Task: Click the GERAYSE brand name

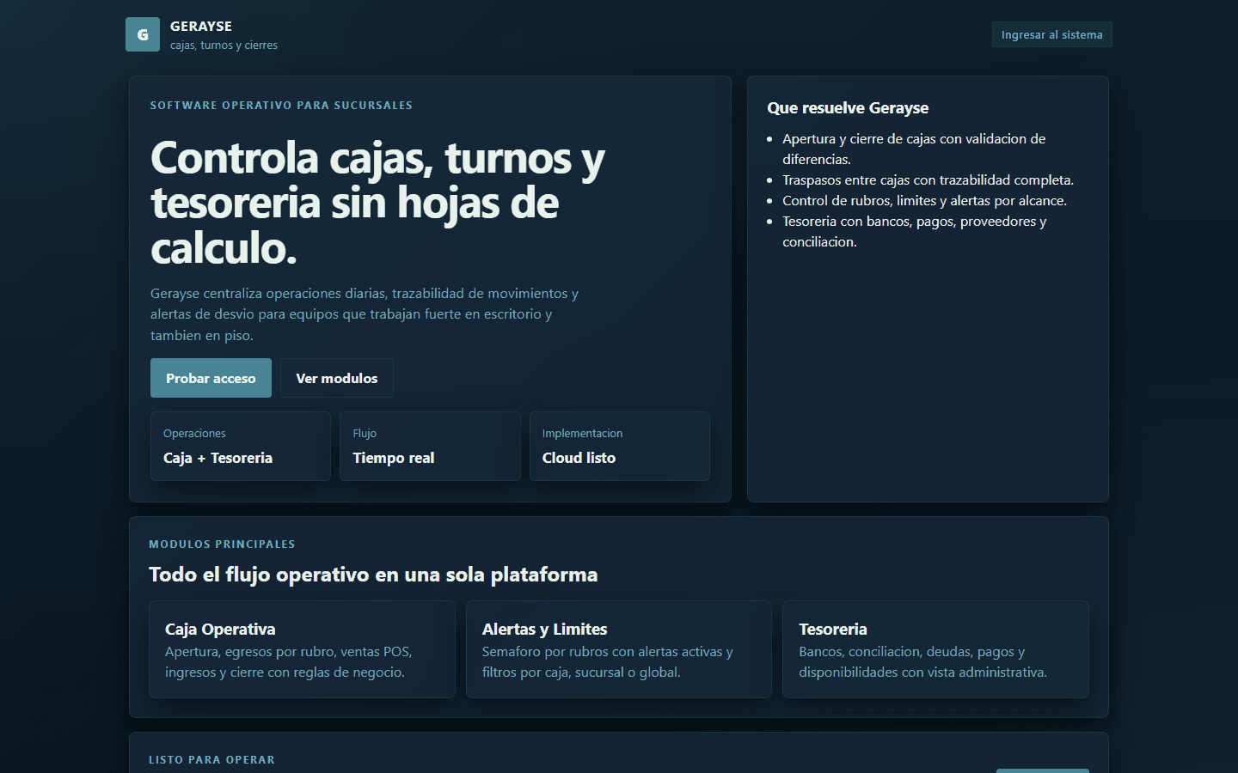Action: pyautogui.click(x=201, y=26)
